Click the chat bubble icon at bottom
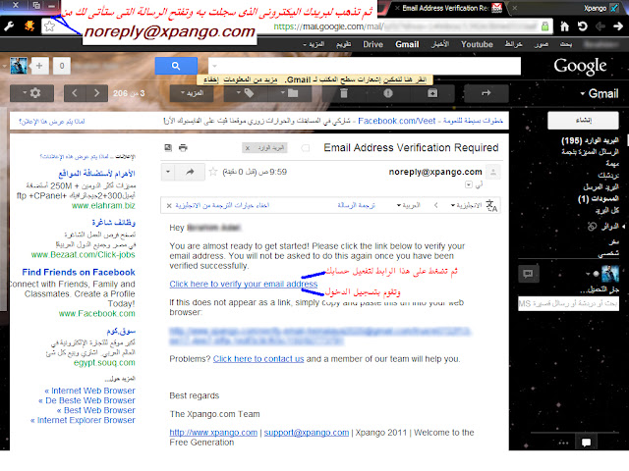629x471 pixels. tap(586, 443)
